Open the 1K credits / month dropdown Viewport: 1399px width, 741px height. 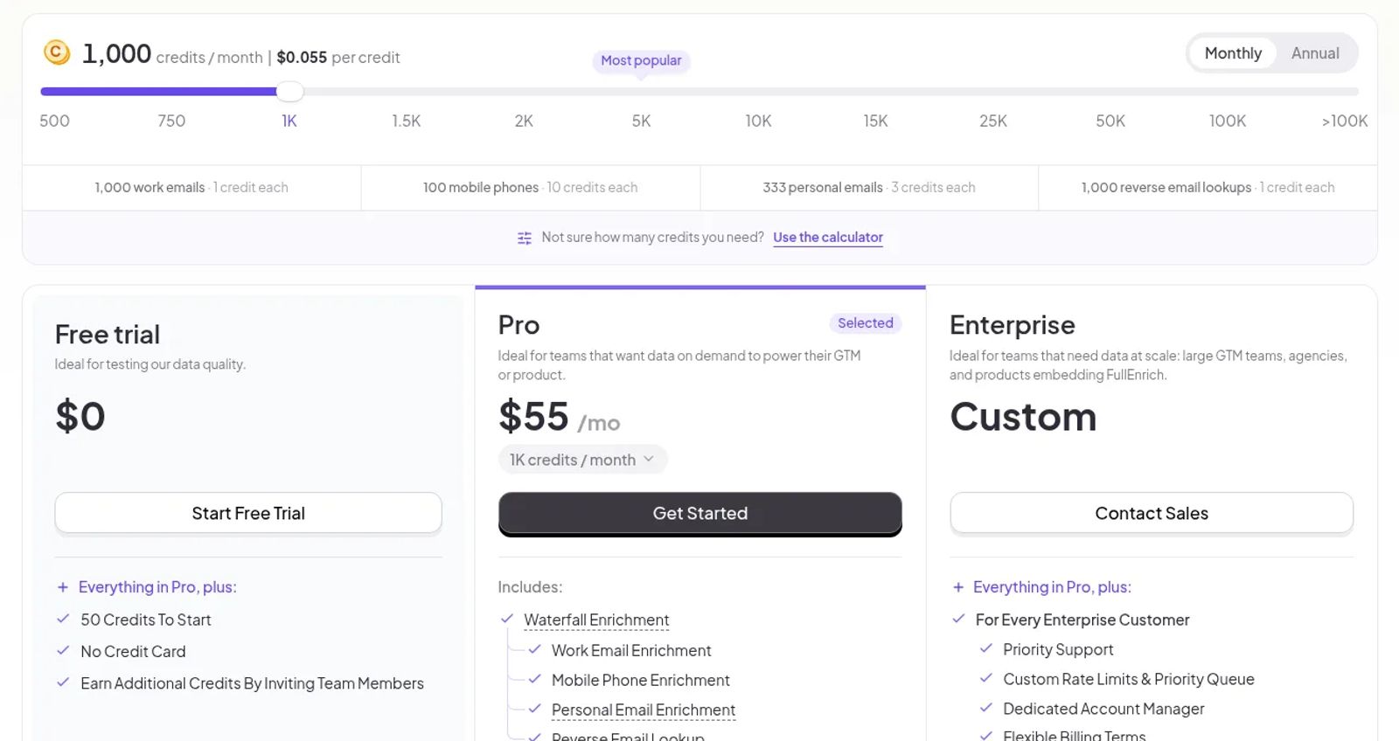pyautogui.click(x=582, y=460)
